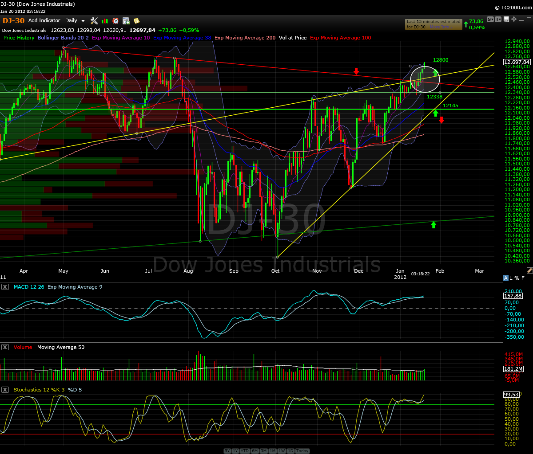Viewport: 533px width, 454px height.
Task: Click Add Indicator
Action: click(x=44, y=20)
